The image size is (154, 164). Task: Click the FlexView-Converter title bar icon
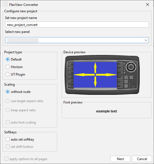pyautogui.click(x=5, y=4)
